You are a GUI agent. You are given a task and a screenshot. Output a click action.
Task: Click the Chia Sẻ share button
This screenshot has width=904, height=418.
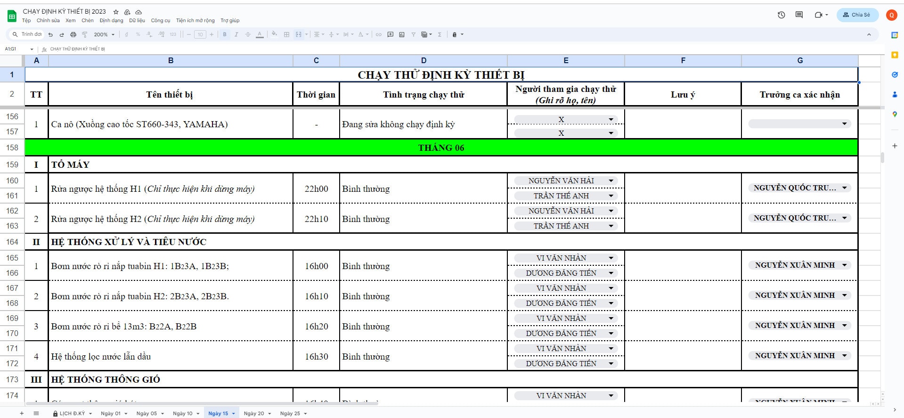(857, 15)
